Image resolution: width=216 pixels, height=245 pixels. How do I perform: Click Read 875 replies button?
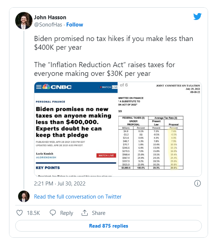click(109, 226)
